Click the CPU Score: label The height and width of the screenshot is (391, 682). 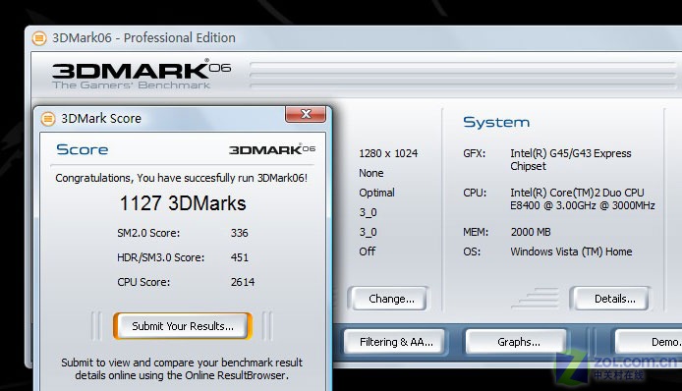pos(143,282)
